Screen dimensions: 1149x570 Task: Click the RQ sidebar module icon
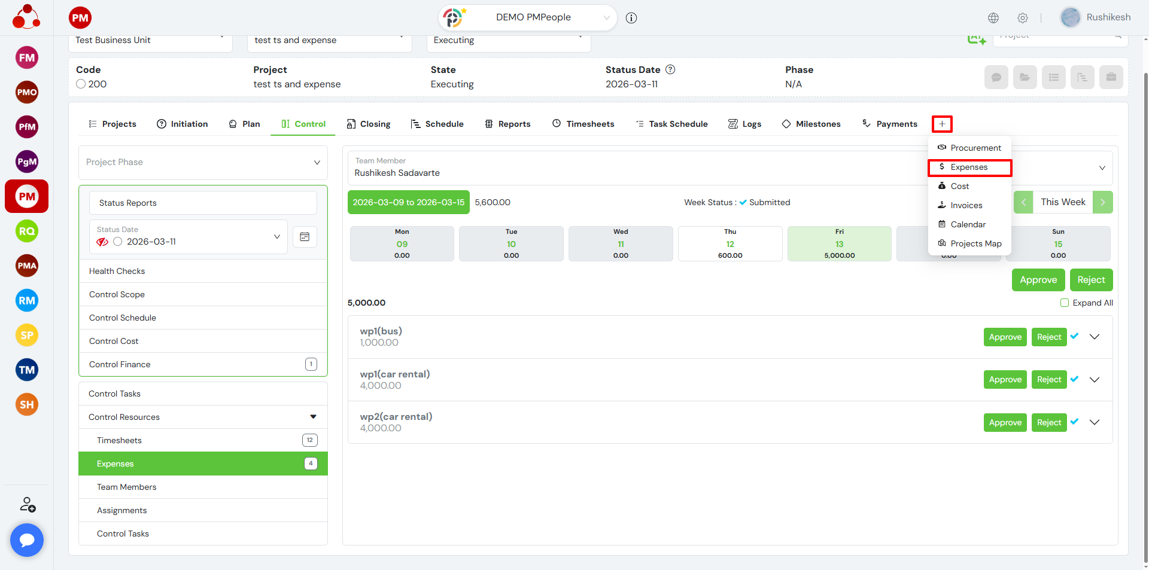pyautogui.click(x=27, y=231)
